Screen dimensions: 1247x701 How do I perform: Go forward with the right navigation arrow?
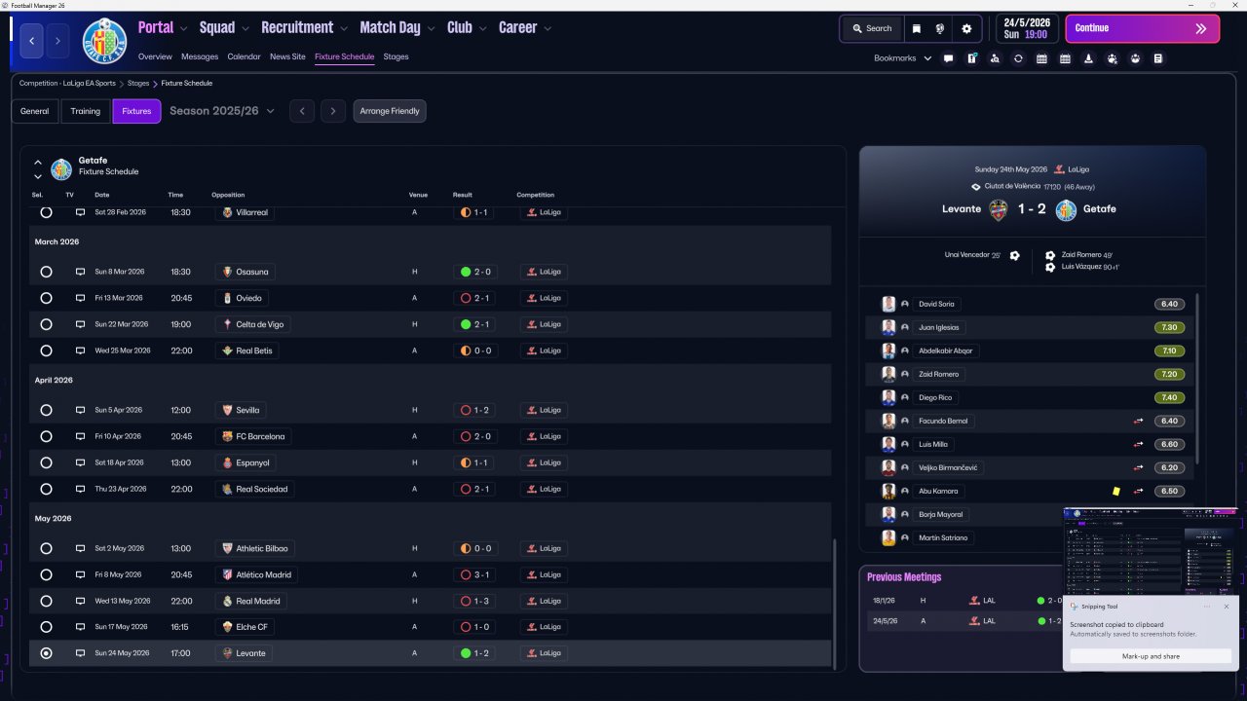click(57, 41)
